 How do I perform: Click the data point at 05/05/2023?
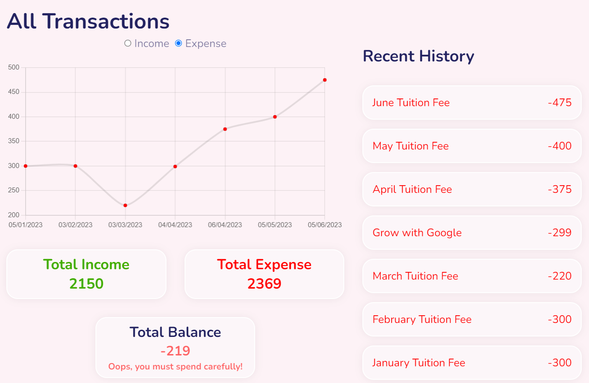[275, 116]
